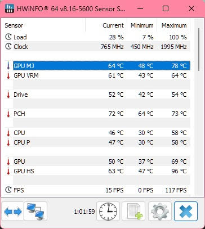Click the clock icon next to FPS
The width and height of the screenshot is (205, 229).
(8, 190)
